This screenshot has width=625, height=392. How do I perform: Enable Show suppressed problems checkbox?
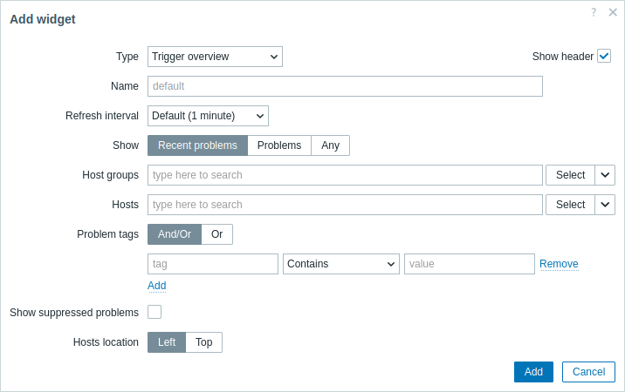coord(155,312)
